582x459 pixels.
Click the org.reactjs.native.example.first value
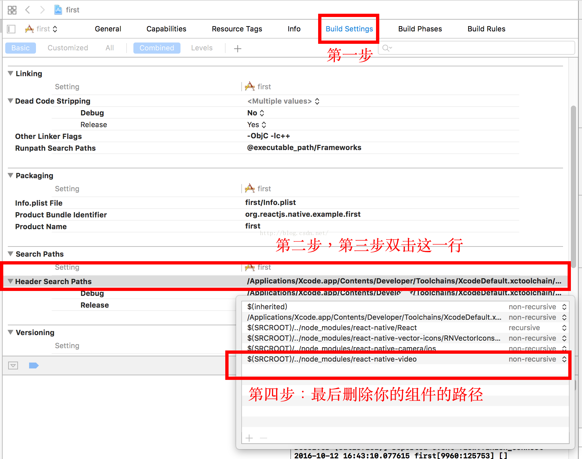pyautogui.click(x=303, y=214)
